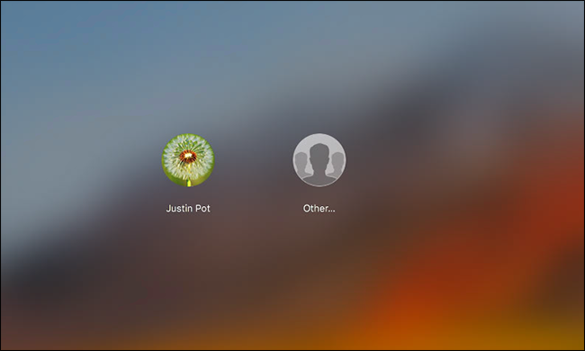Image resolution: width=585 pixels, height=351 pixels.
Task: Choose the user with the flower picture
Action: tap(188, 160)
